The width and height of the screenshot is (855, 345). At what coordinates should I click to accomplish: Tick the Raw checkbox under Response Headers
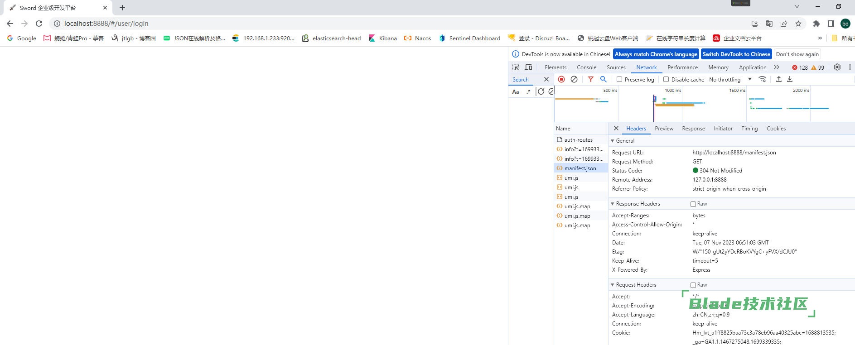pyautogui.click(x=693, y=204)
